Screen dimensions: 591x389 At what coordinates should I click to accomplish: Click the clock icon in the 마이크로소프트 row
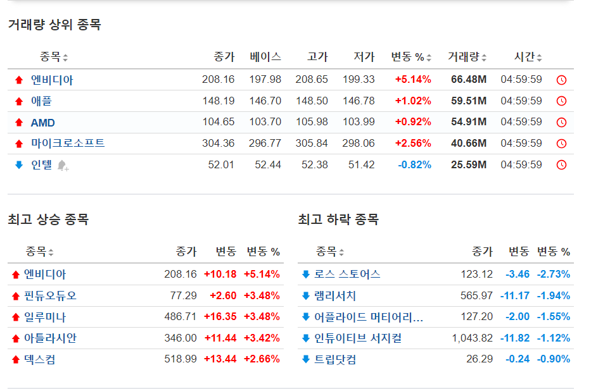coord(561,144)
